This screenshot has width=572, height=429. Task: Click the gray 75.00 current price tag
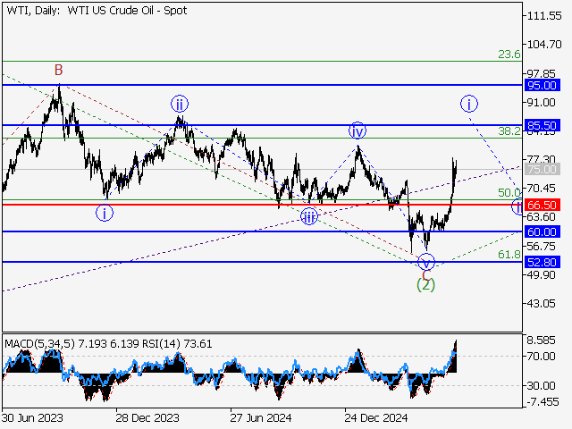coord(543,169)
